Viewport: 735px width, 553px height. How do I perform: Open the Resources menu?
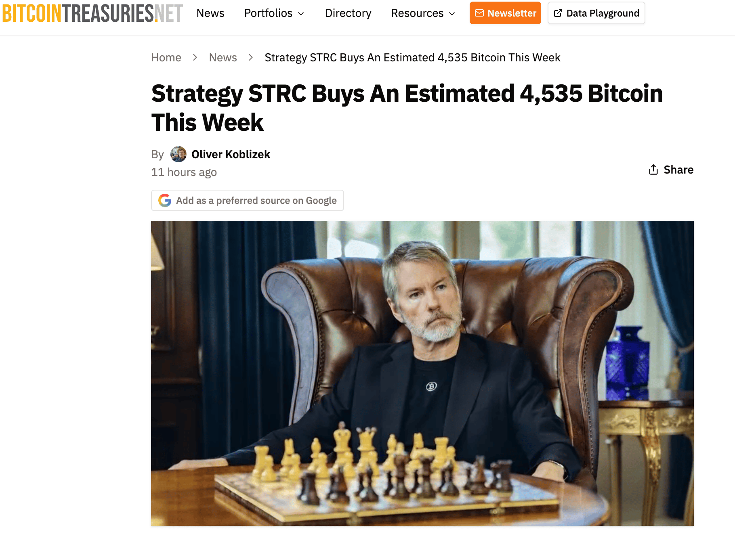point(423,13)
